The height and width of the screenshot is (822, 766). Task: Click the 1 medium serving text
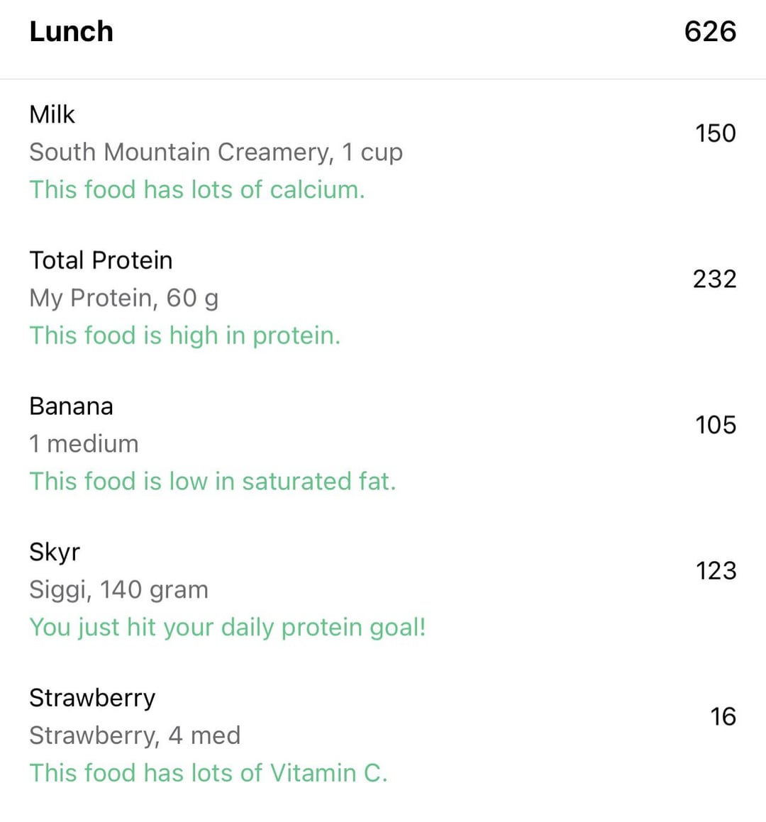pos(84,444)
